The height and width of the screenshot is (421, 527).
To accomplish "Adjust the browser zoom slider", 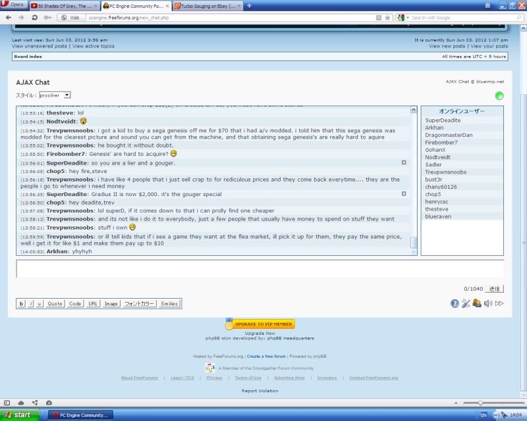I will click(x=481, y=403).
